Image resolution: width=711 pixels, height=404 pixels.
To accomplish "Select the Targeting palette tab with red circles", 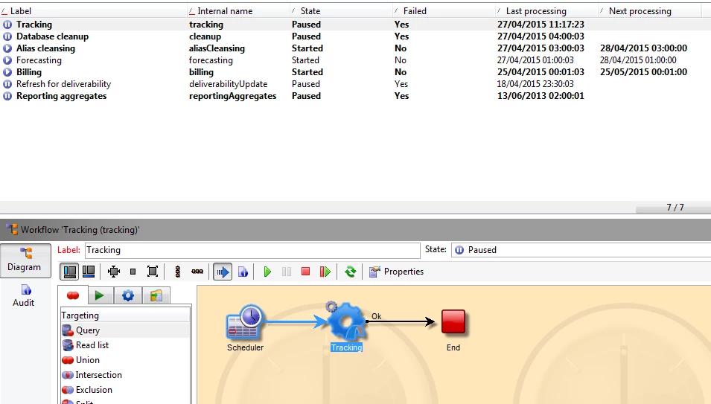I will pyautogui.click(x=73, y=296).
